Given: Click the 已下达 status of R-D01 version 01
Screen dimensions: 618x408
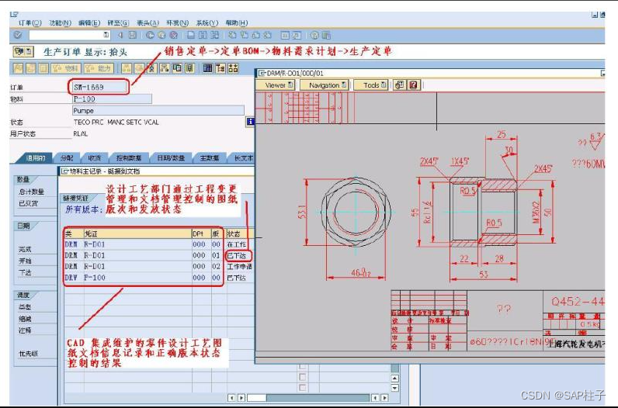Looking at the screenshot, I should tap(237, 256).
